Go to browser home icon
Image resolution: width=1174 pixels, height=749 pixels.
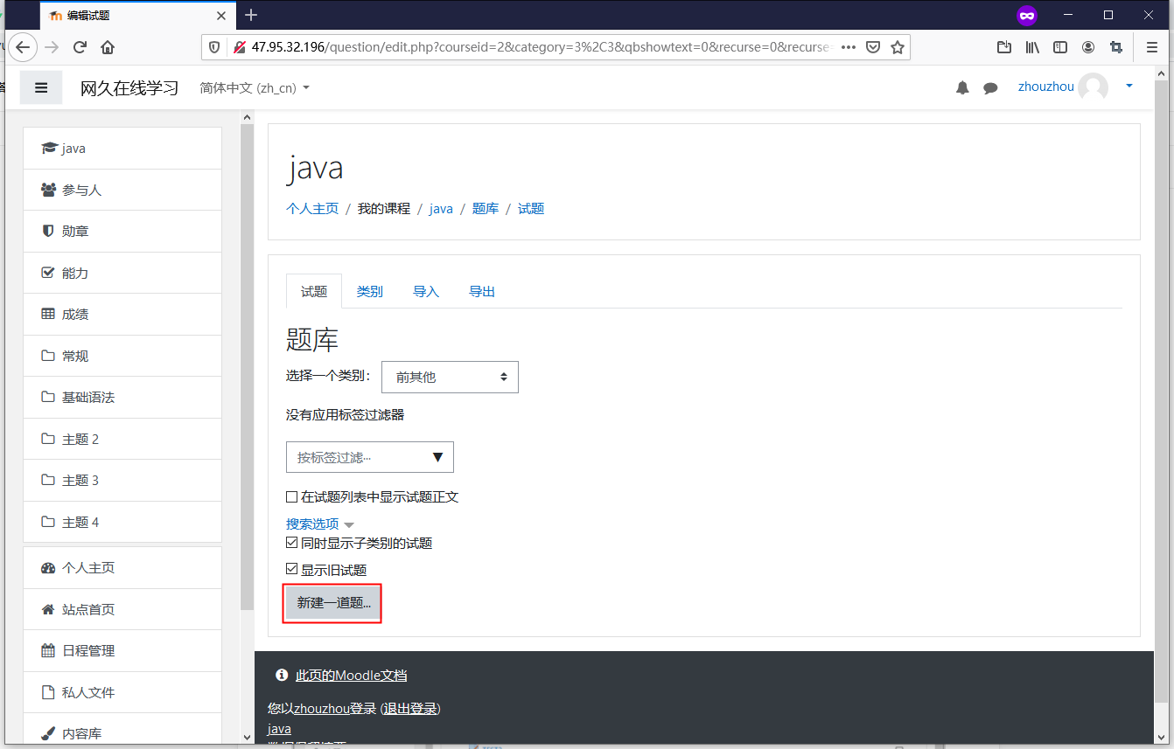pos(108,47)
